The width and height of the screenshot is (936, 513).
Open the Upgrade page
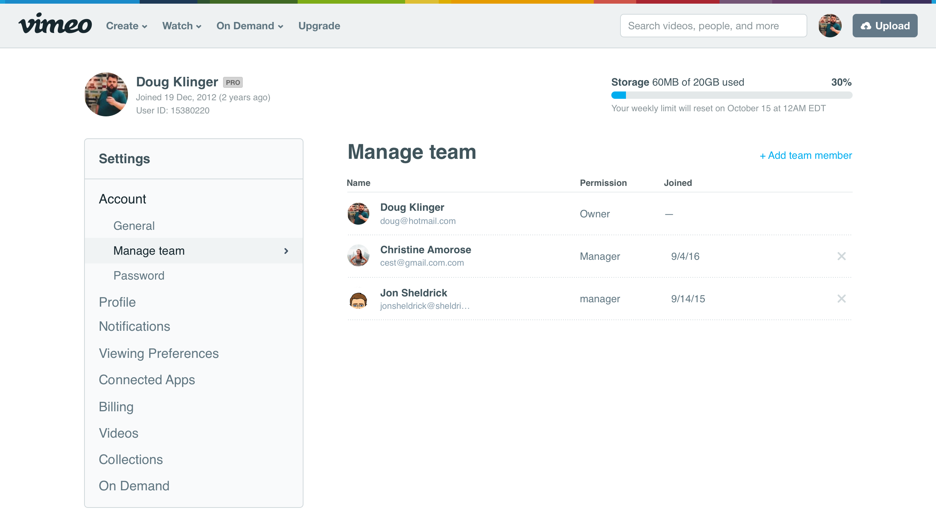click(319, 26)
